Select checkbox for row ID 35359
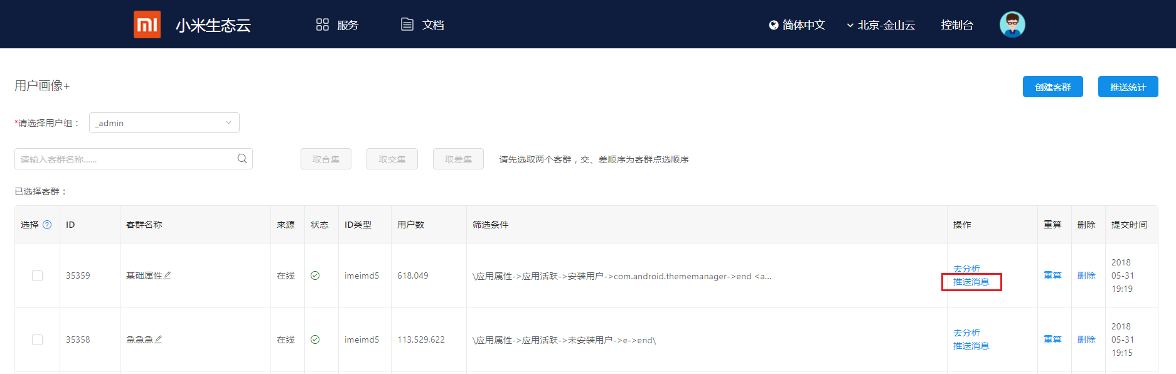Screen dimensions: 1176x374 tap(38, 275)
